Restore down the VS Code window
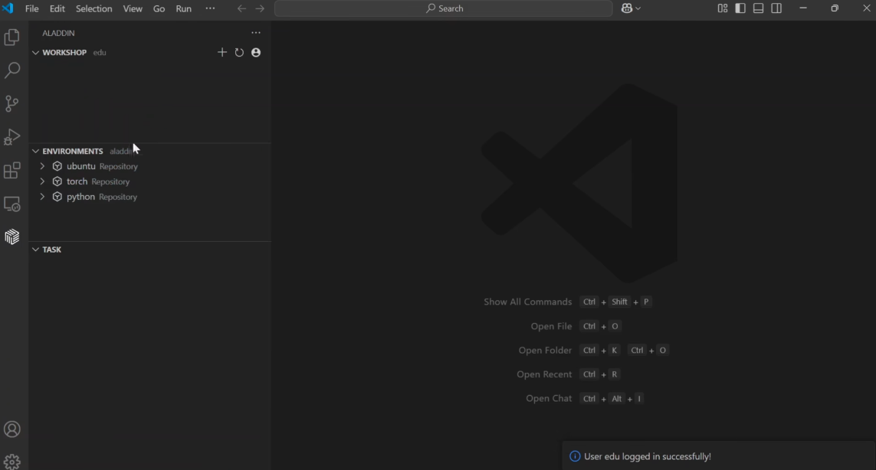The height and width of the screenshot is (470, 876). 835,8
